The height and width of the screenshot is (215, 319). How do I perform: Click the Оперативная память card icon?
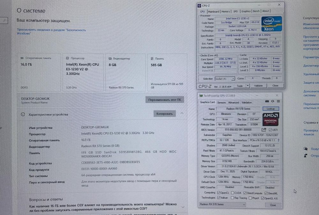point(22,58)
